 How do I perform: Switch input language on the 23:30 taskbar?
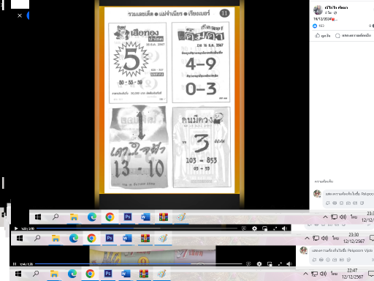[335, 238]
